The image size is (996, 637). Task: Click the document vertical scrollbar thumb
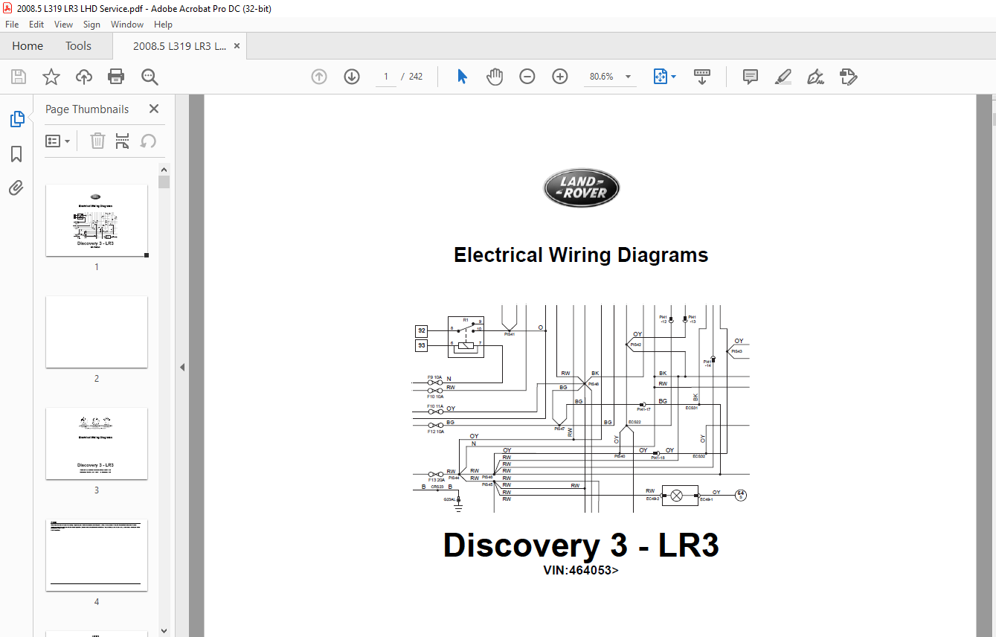tap(993, 119)
